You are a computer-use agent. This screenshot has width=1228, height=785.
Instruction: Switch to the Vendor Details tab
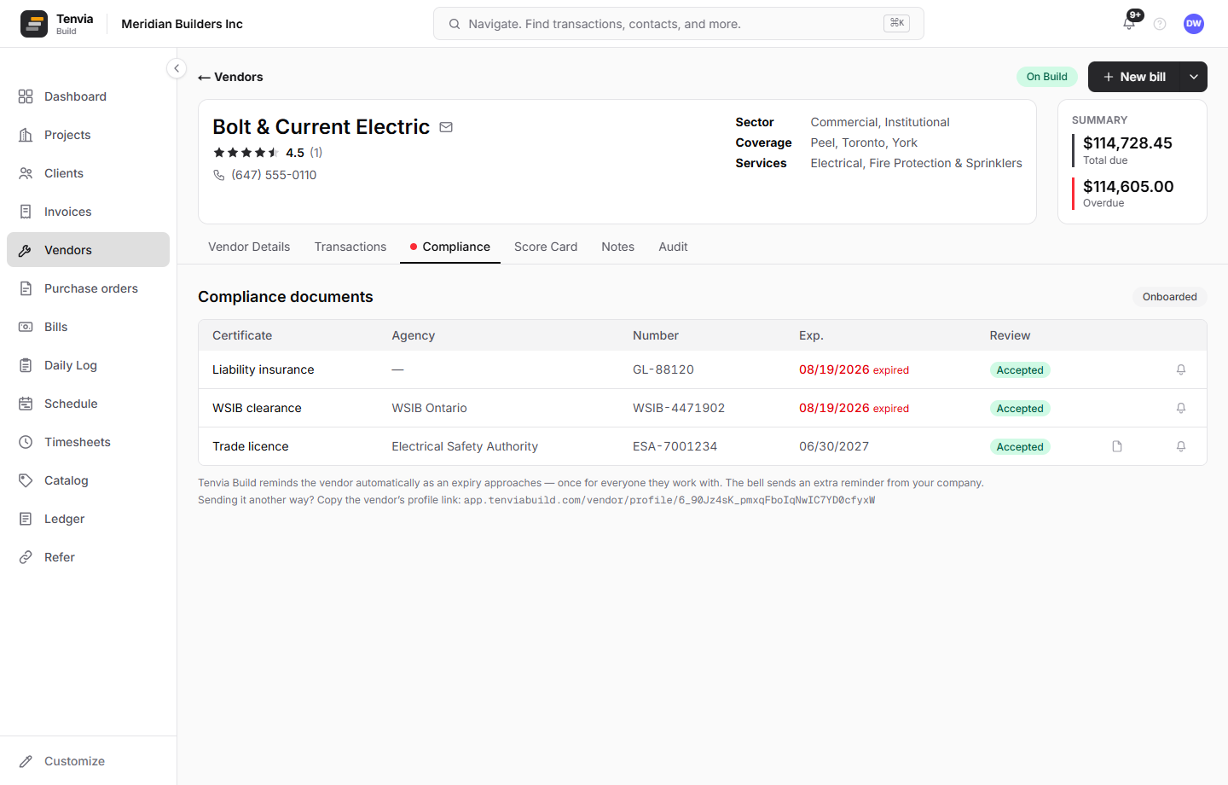pyautogui.click(x=249, y=247)
